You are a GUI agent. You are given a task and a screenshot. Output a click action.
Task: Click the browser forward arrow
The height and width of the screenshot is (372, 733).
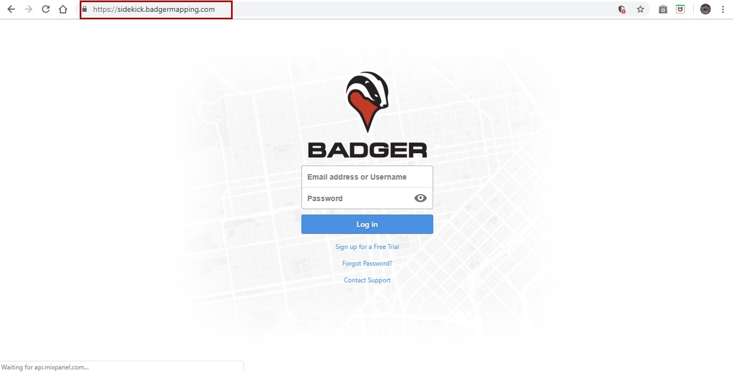(29, 9)
